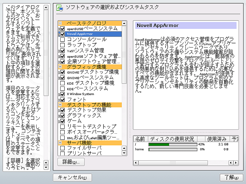Click the software selection header icon
The image size is (246, 184).
pos(60,8)
